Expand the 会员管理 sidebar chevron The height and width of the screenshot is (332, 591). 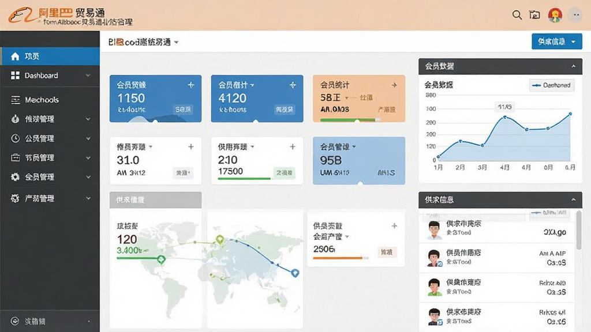point(88,176)
